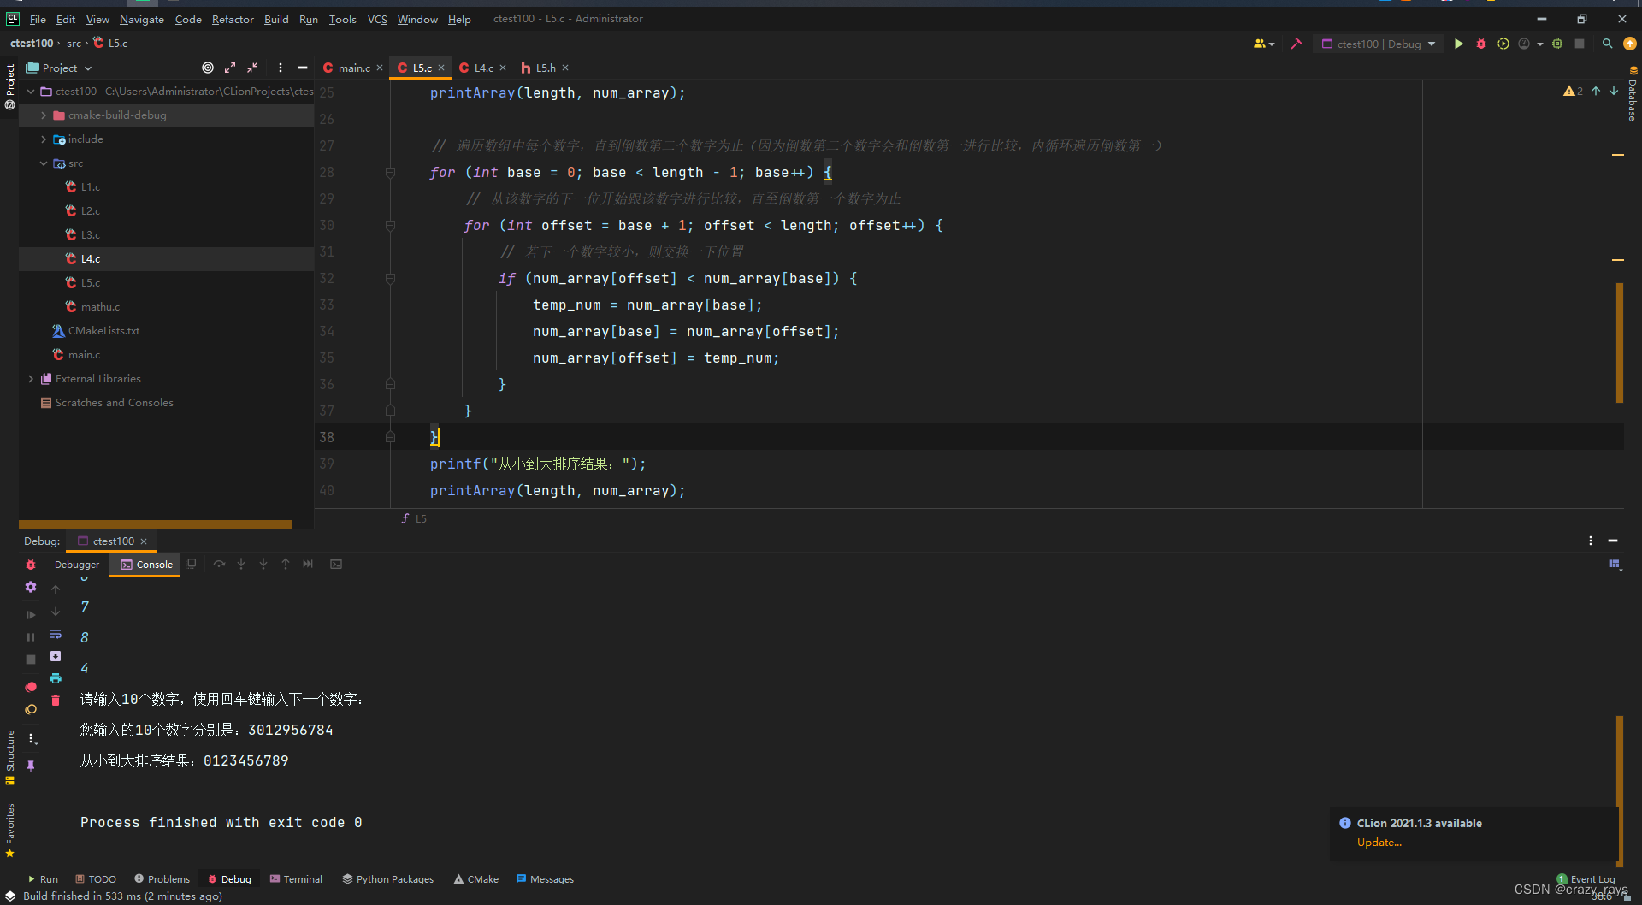
Task: Open the Terminal tool window
Action: pos(296,879)
